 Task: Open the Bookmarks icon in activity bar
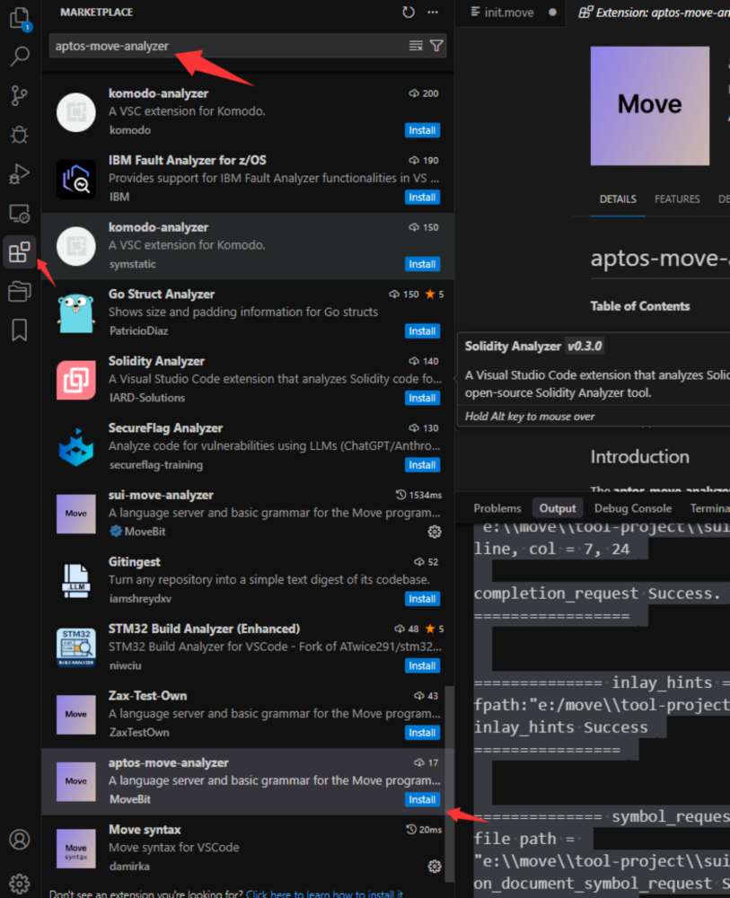[20, 330]
